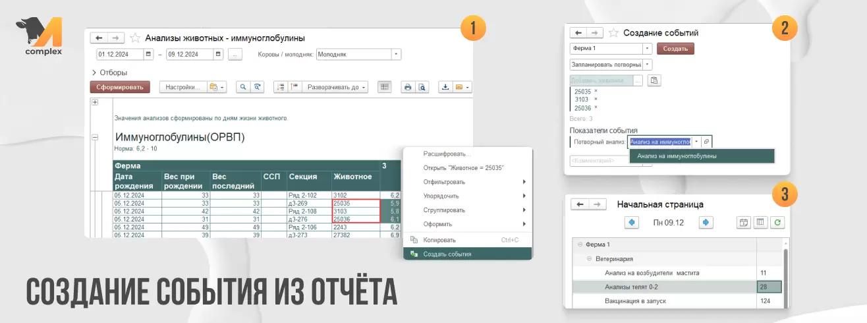
Task: Select animal cell 3103 in the report
Action: pos(356,212)
